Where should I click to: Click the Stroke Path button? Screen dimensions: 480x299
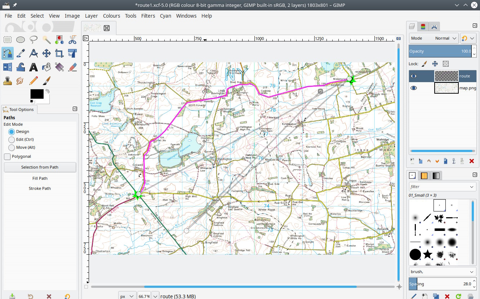tap(40, 188)
